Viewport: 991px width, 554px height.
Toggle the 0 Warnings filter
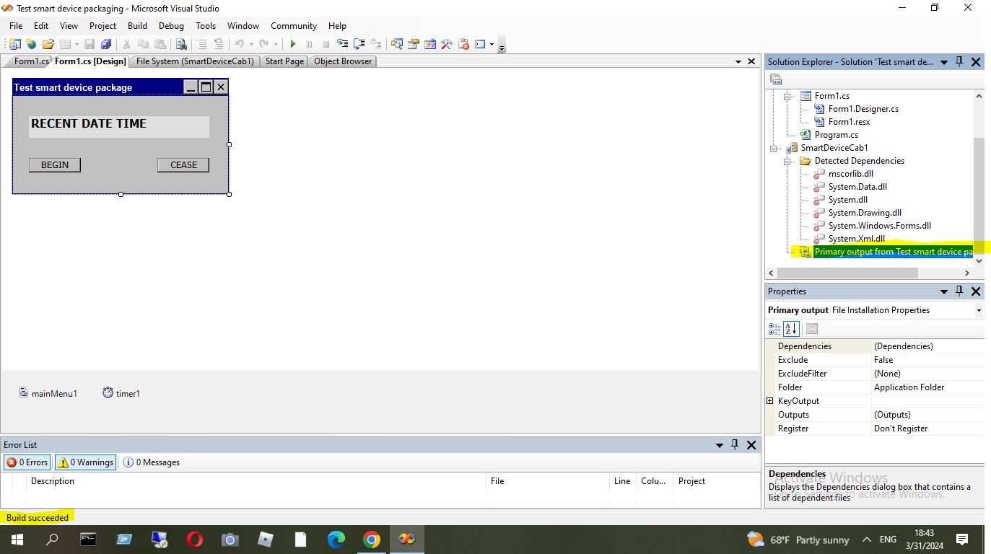[x=85, y=462]
